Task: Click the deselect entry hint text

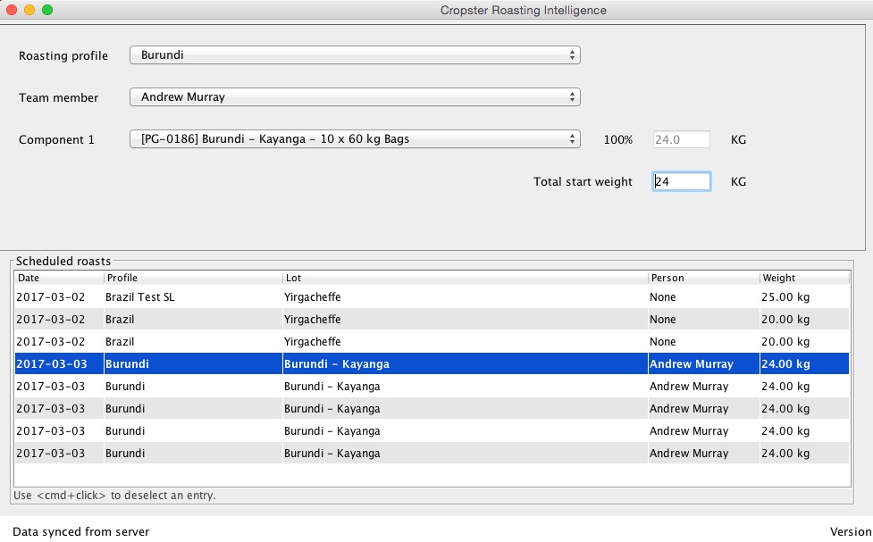Action: (114, 496)
